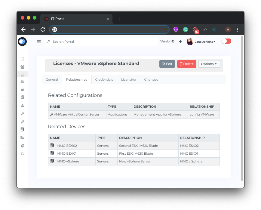Select the person contacts icon in the sidebar

point(22,105)
